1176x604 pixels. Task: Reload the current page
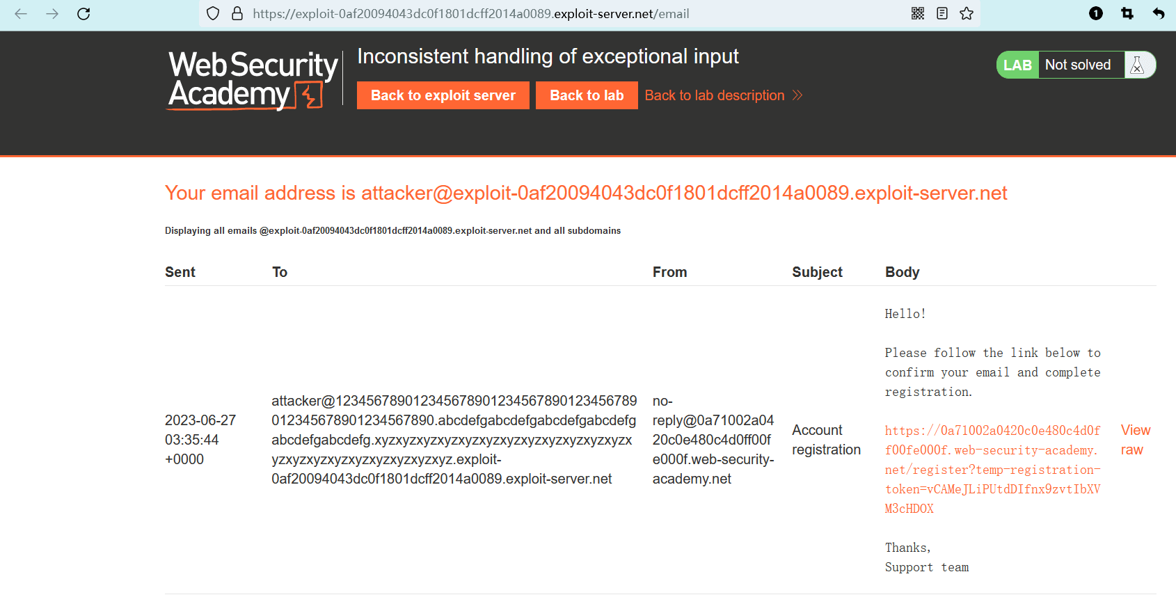point(84,14)
